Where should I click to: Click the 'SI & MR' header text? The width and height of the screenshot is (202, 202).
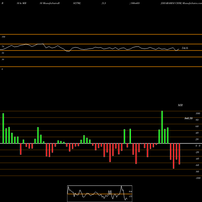pyautogui.click(x=21, y=3)
